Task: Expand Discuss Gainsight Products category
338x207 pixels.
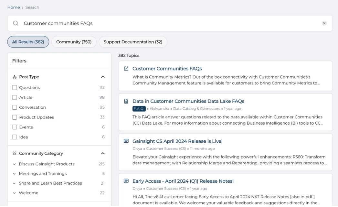Action: (x=14, y=164)
